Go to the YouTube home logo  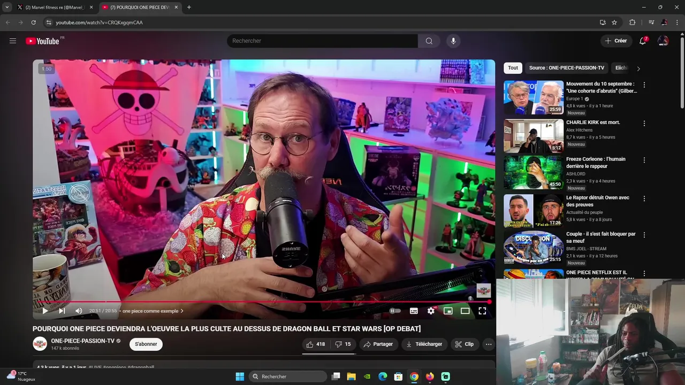[x=42, y=41]
